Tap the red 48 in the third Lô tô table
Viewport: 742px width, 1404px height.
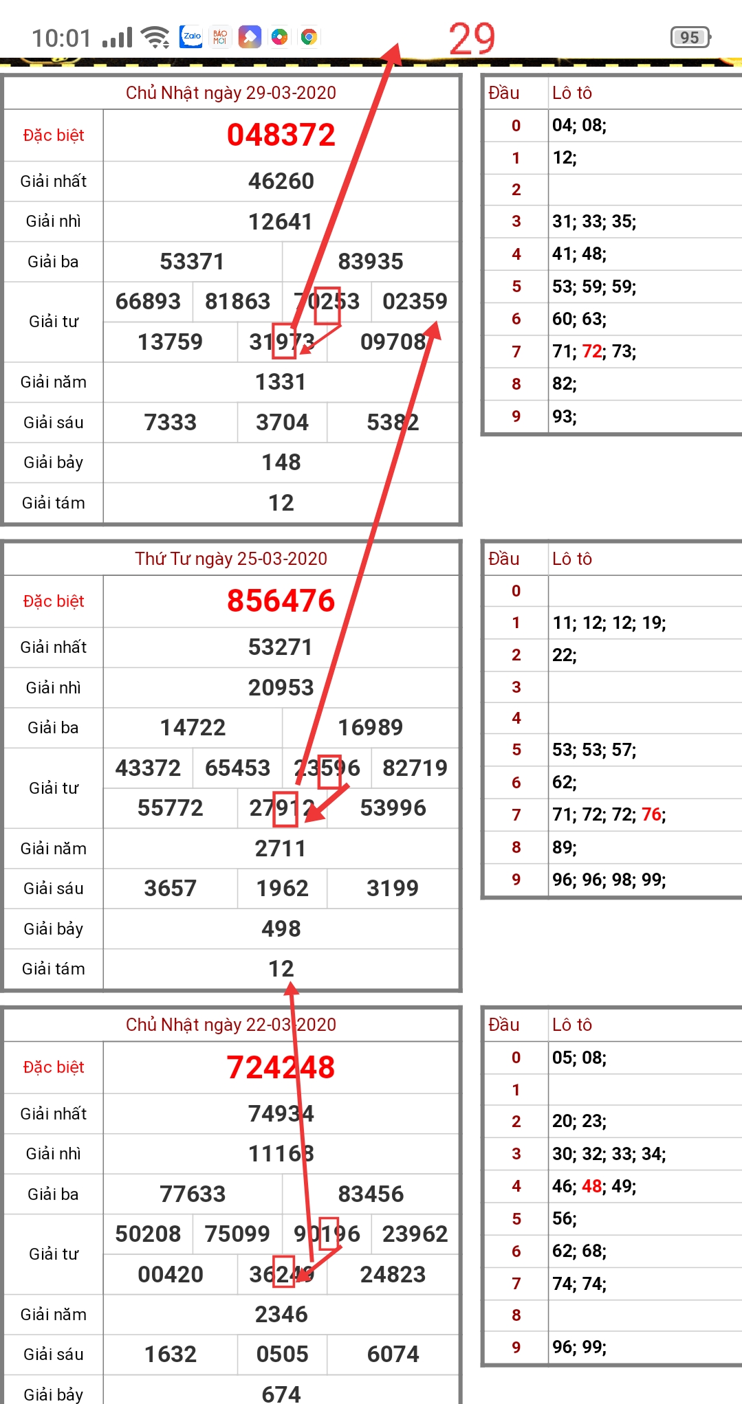point(592,1186)
